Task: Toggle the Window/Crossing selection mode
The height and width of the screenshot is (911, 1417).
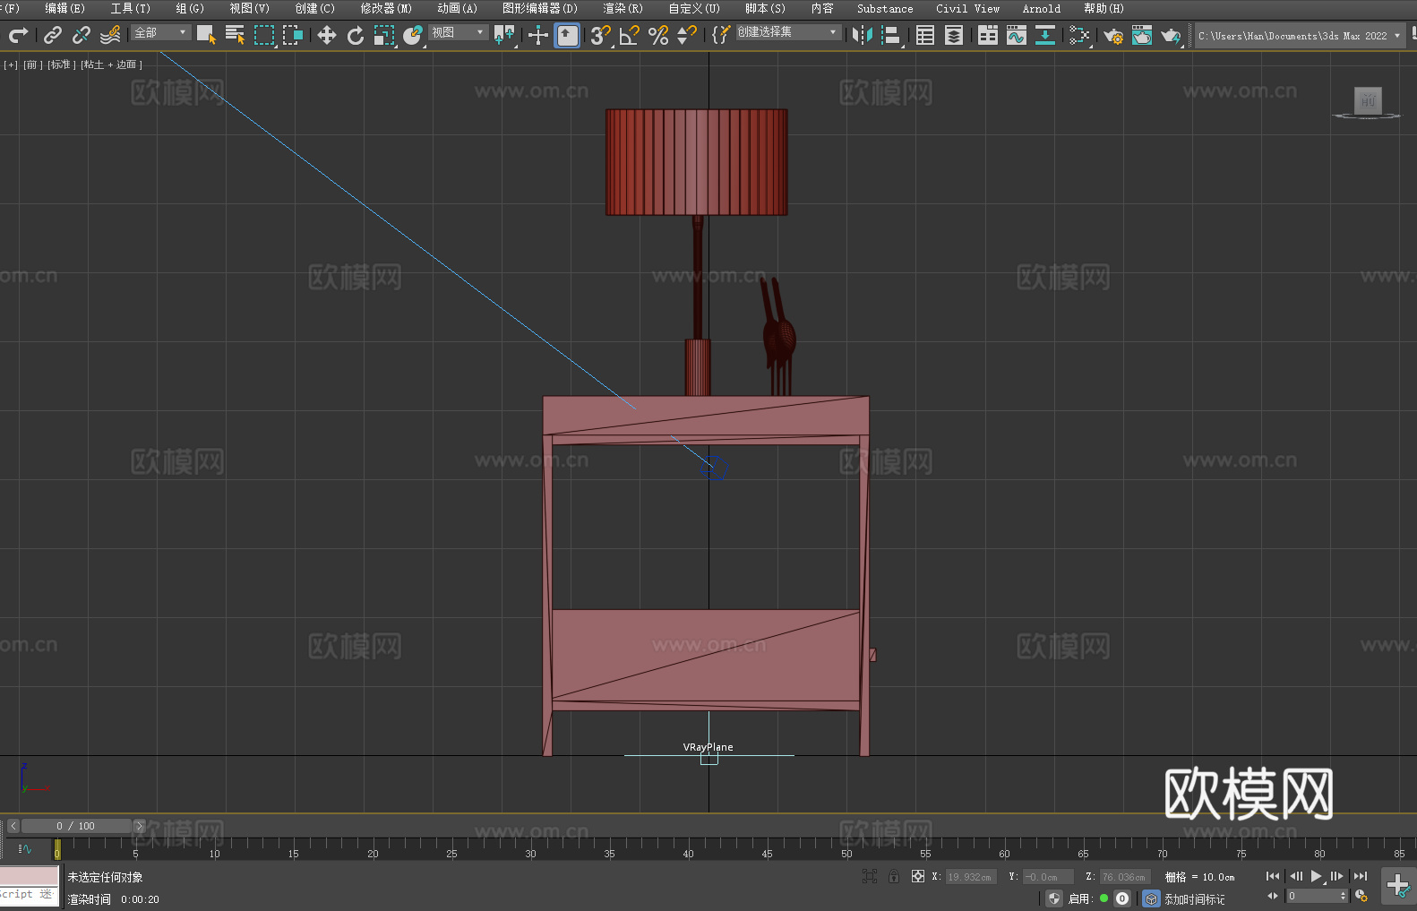Action: pyautogui.click(x=293, y=35)
